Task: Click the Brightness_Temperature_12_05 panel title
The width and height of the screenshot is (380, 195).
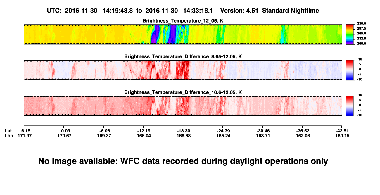Action: [183, 21]
